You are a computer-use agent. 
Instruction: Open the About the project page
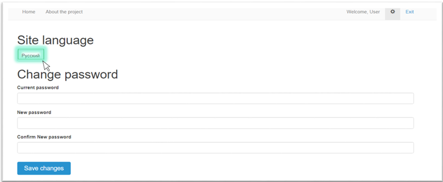(x=64, y=12)
